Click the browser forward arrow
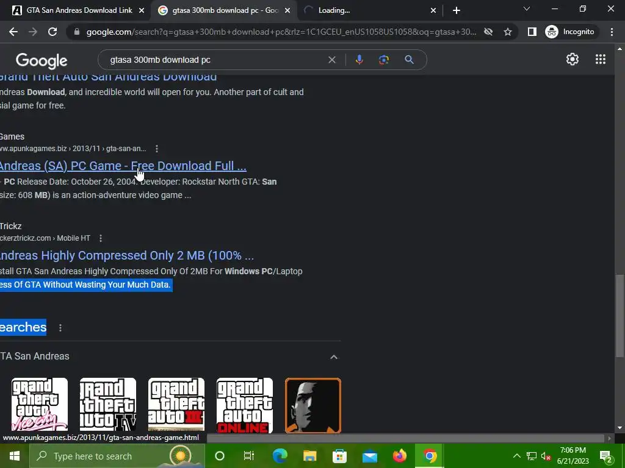The image size is (625, 468). 33,32
